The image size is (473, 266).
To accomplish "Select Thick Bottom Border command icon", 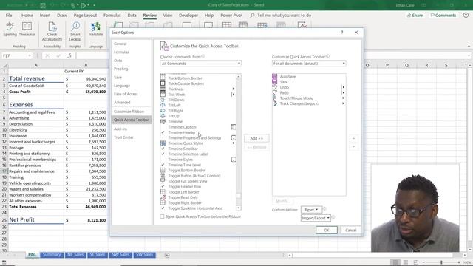I will tap(163, 78).
